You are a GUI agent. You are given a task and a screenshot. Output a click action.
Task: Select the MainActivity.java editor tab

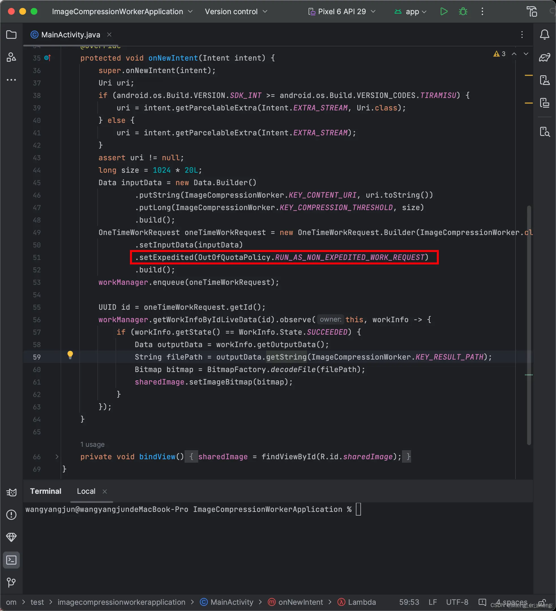(70, 35)
